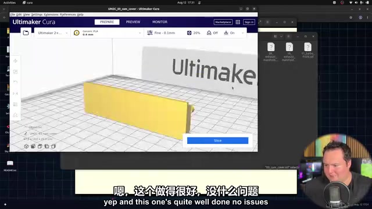Open the Activities overview in top bar
Image resolution: width=372 pixels, height=209 pixels.
click(9, 2)
